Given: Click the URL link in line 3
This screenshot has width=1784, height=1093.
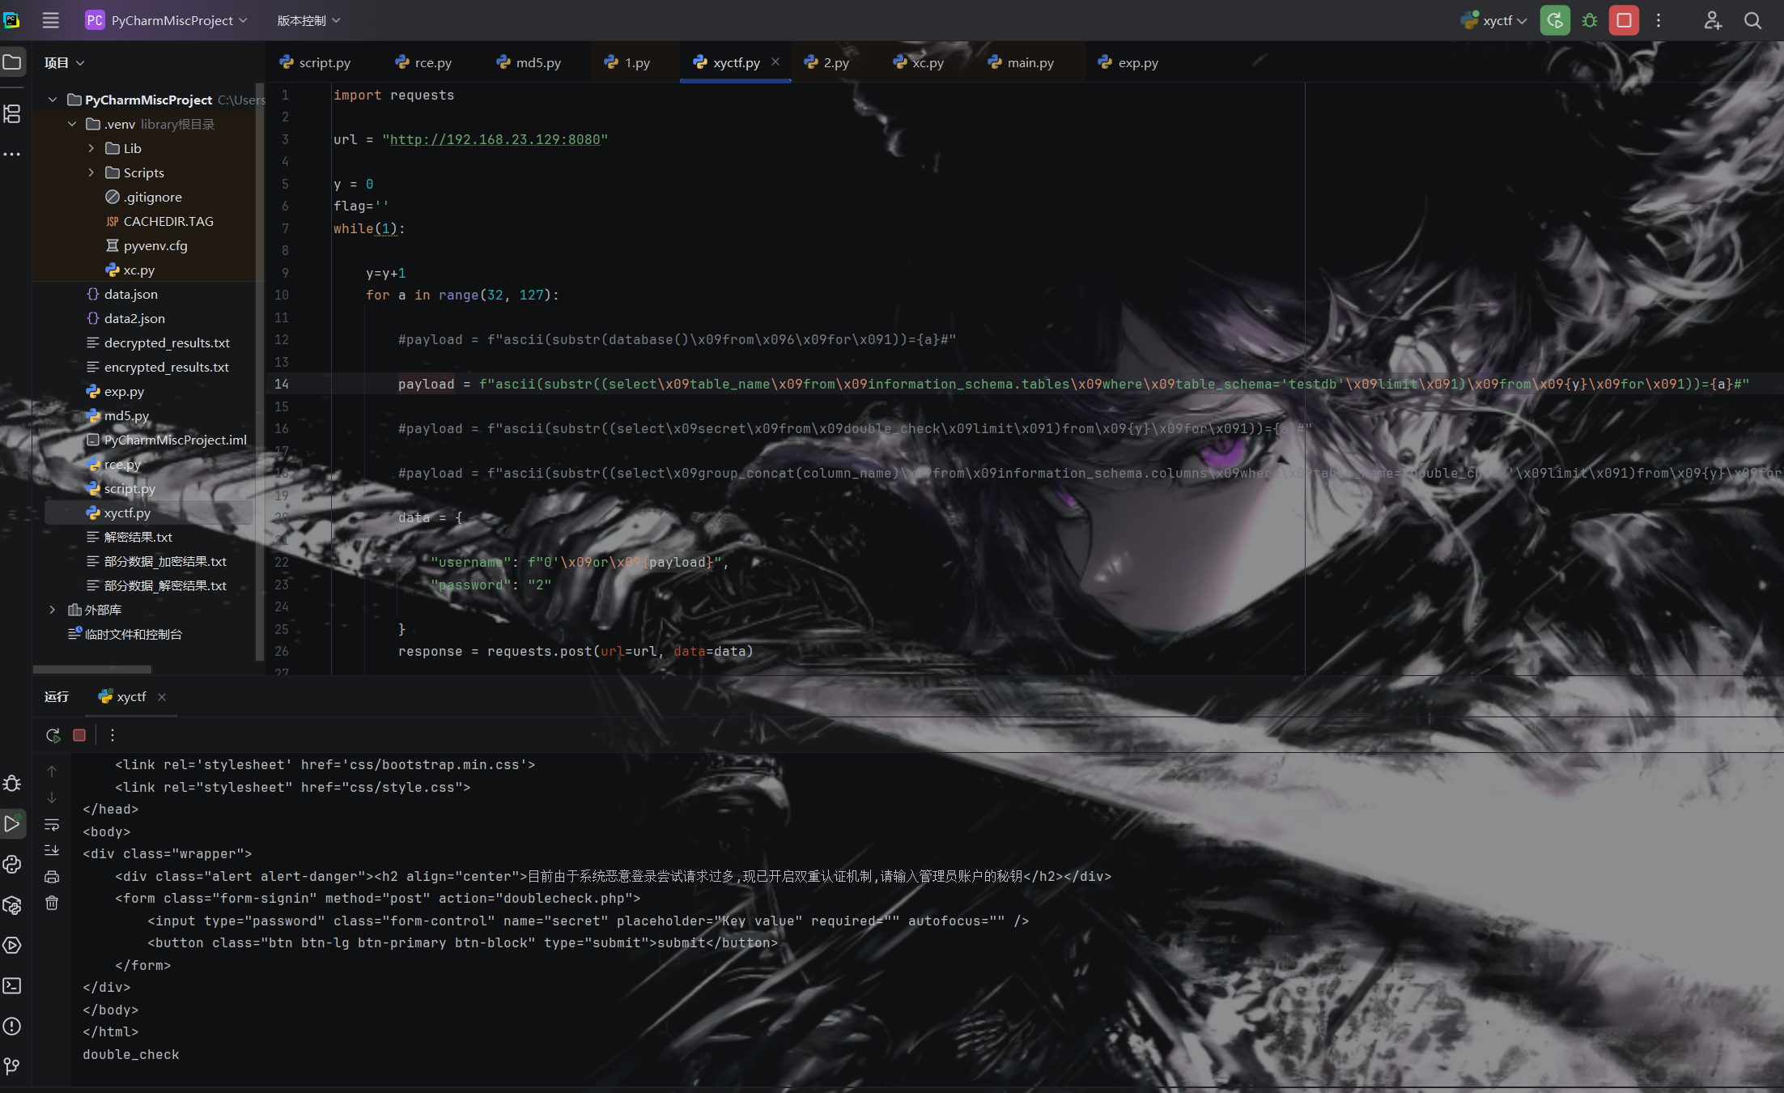Looking at the screenshot, I should click(x=495, y=139).
